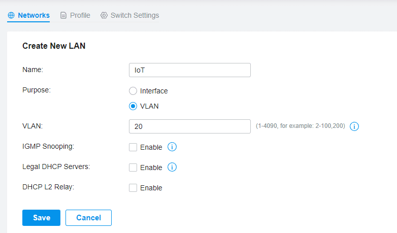
Task: Focus the Name field containing IoT
Action: point(190,70)
